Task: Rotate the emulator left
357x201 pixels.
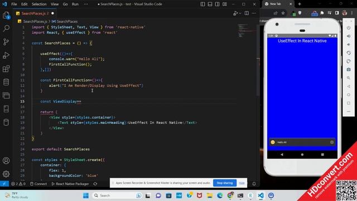Action: tap(349, 53)
